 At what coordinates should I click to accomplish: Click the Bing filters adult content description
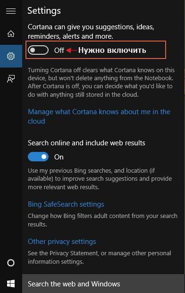[x=102, y=220]
